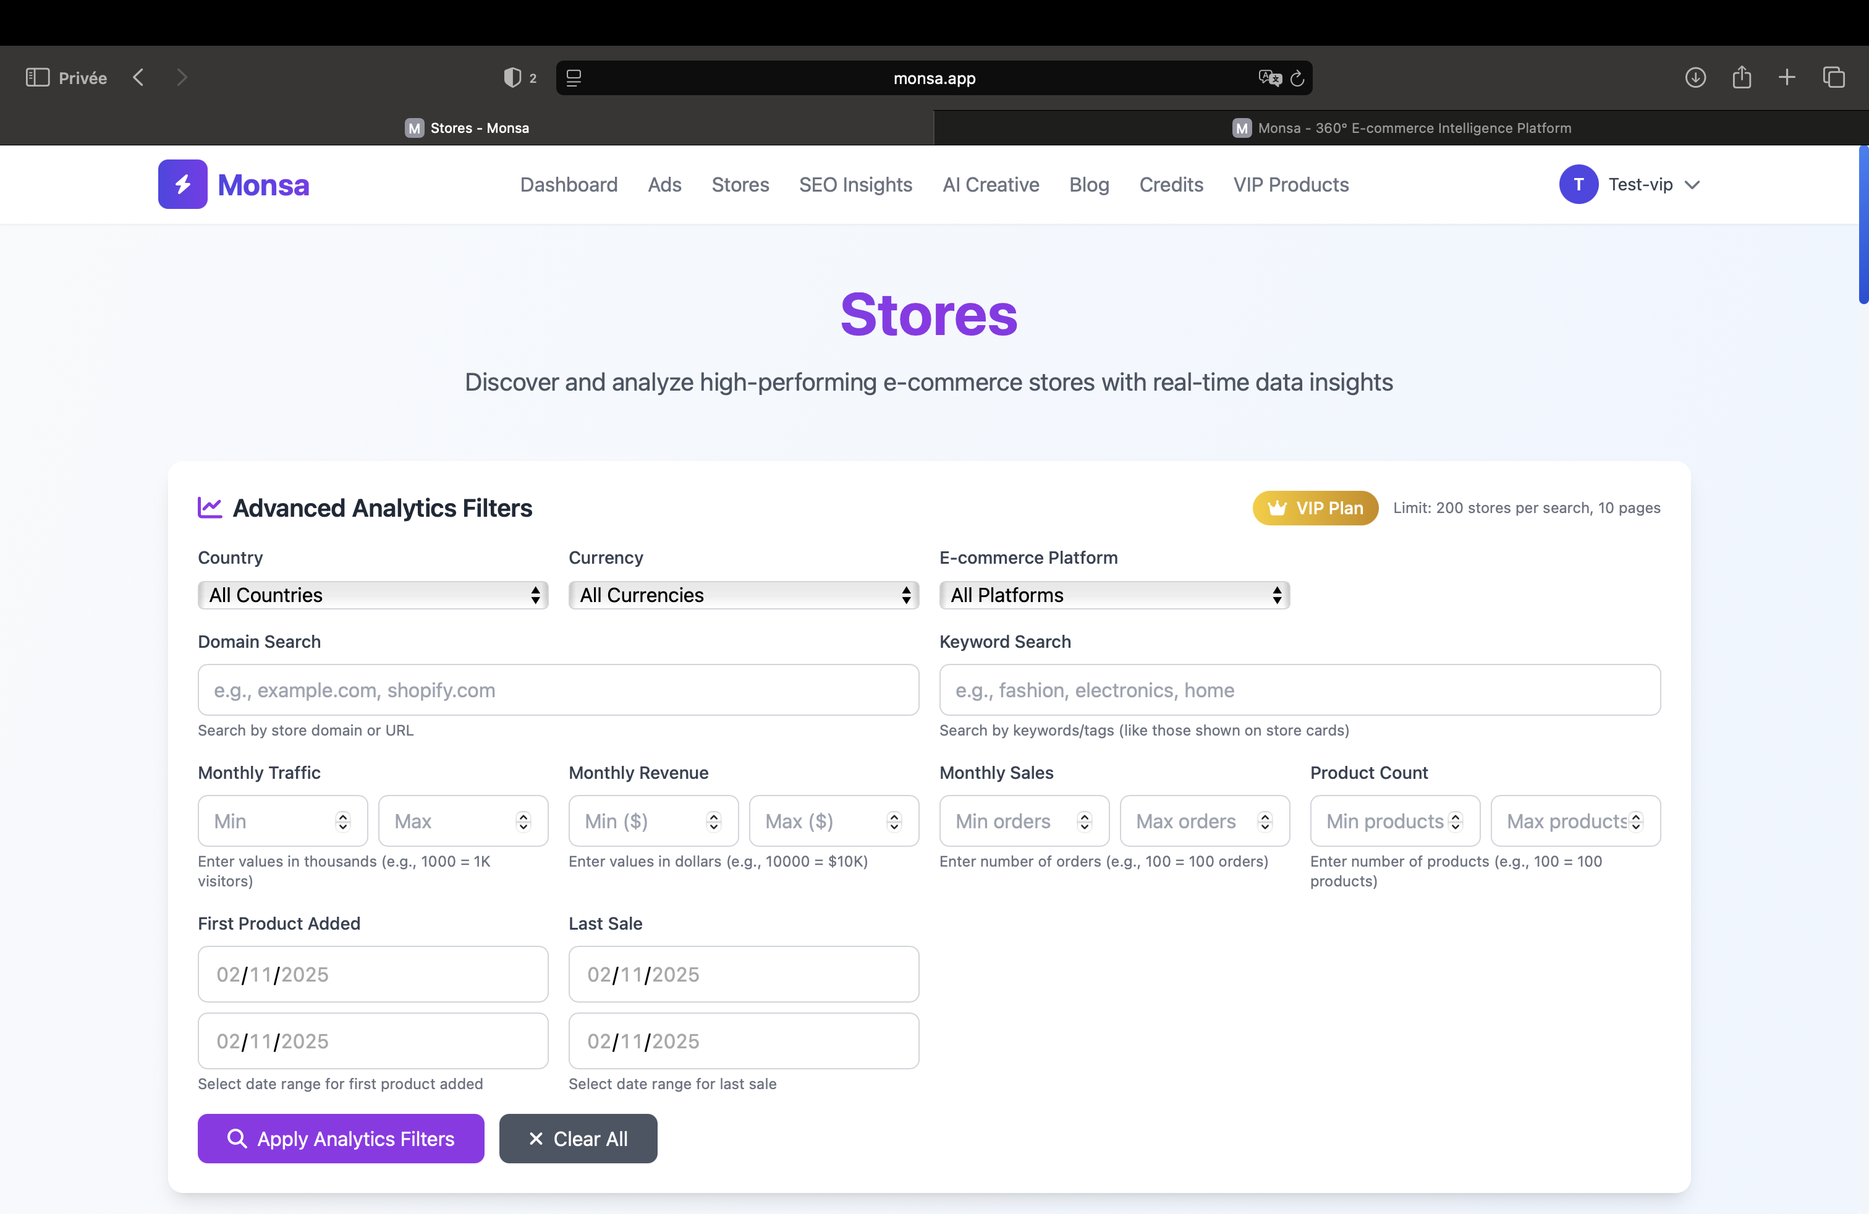Click the translate page icon
Screen dimensions: 1869x1214
[1270, 78]
